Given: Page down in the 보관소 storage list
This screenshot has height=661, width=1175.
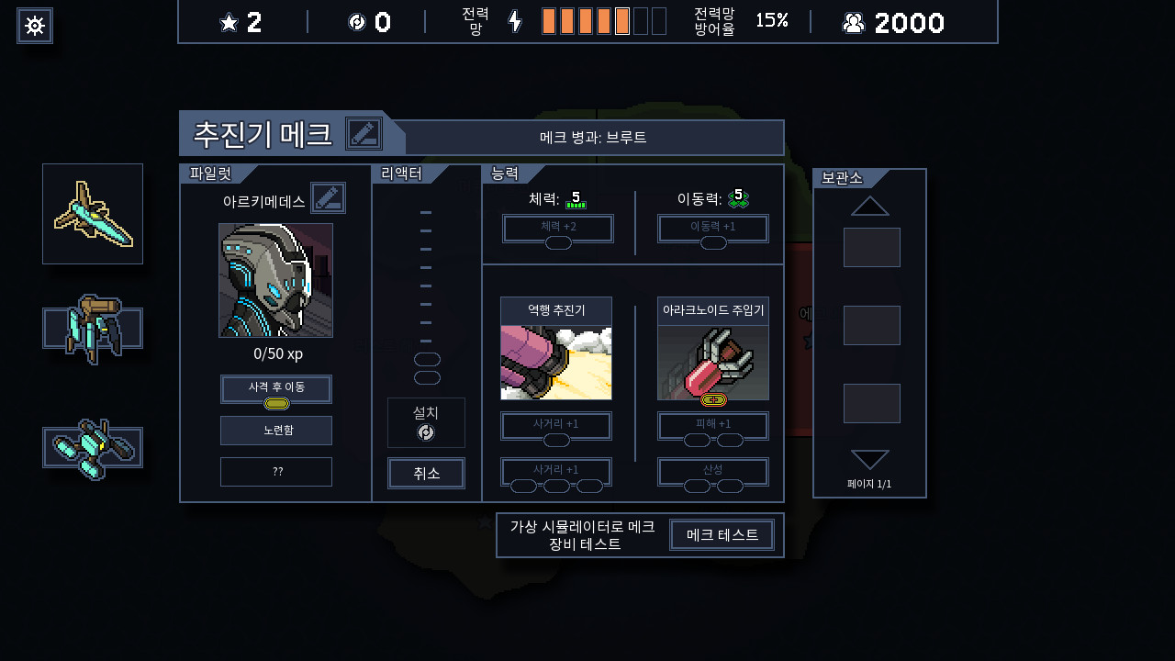Looking at the screenshot, I should point(870,459).
